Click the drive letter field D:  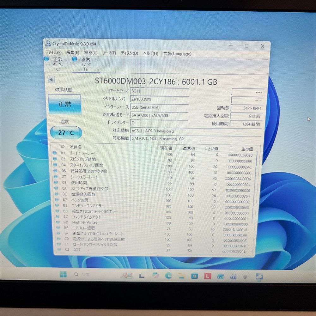coord(159,123)
